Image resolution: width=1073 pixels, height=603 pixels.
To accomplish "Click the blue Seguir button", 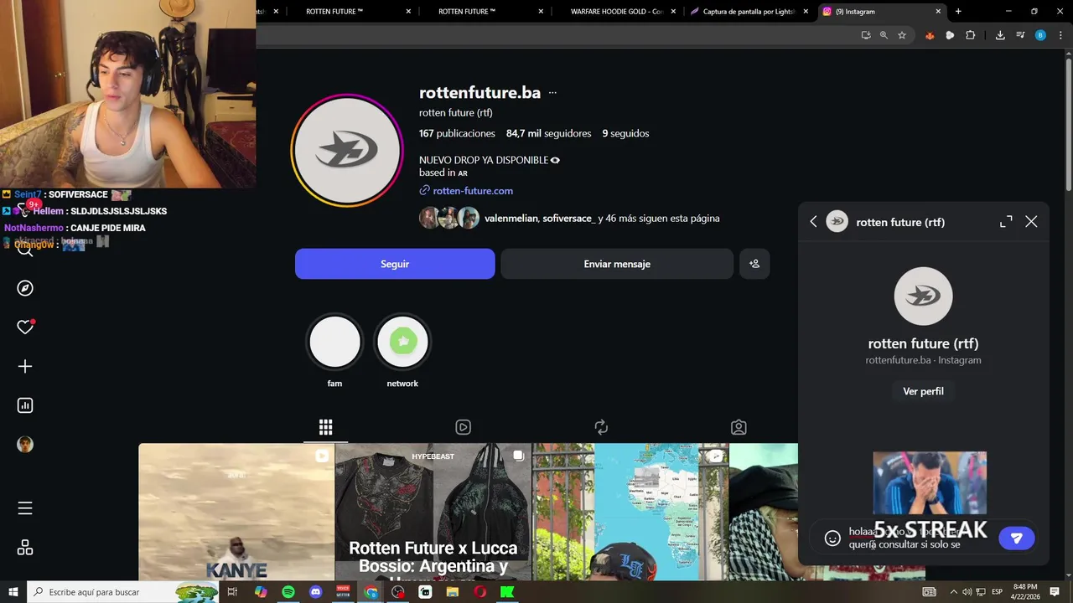I will (x=395, y=264).
